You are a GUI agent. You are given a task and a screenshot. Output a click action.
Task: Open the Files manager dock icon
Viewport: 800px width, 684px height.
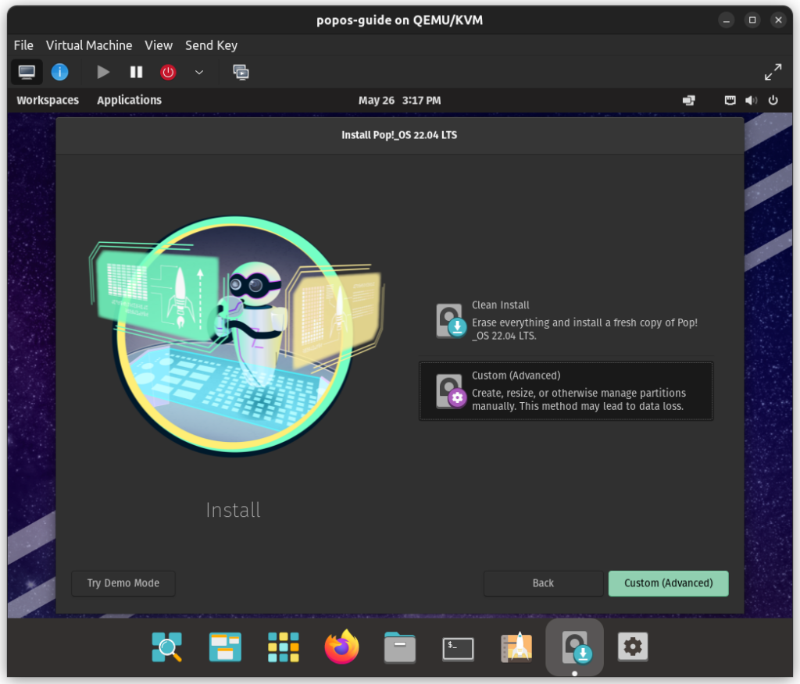pos(399,647)
